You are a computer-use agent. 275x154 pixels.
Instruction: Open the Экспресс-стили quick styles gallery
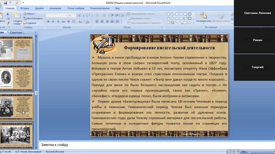tap(221, 18)
